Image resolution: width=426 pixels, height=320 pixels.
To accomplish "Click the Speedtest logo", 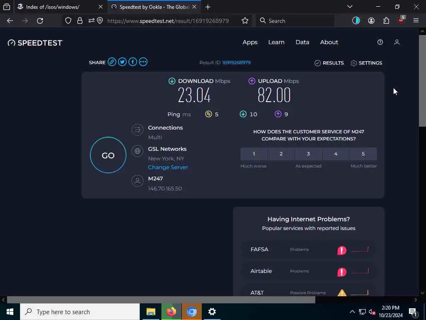I will click(35, 43).
